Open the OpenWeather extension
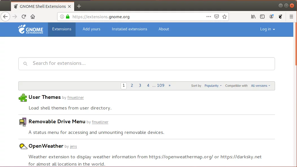This screenshot has width=297, height=167. [46, 146]
